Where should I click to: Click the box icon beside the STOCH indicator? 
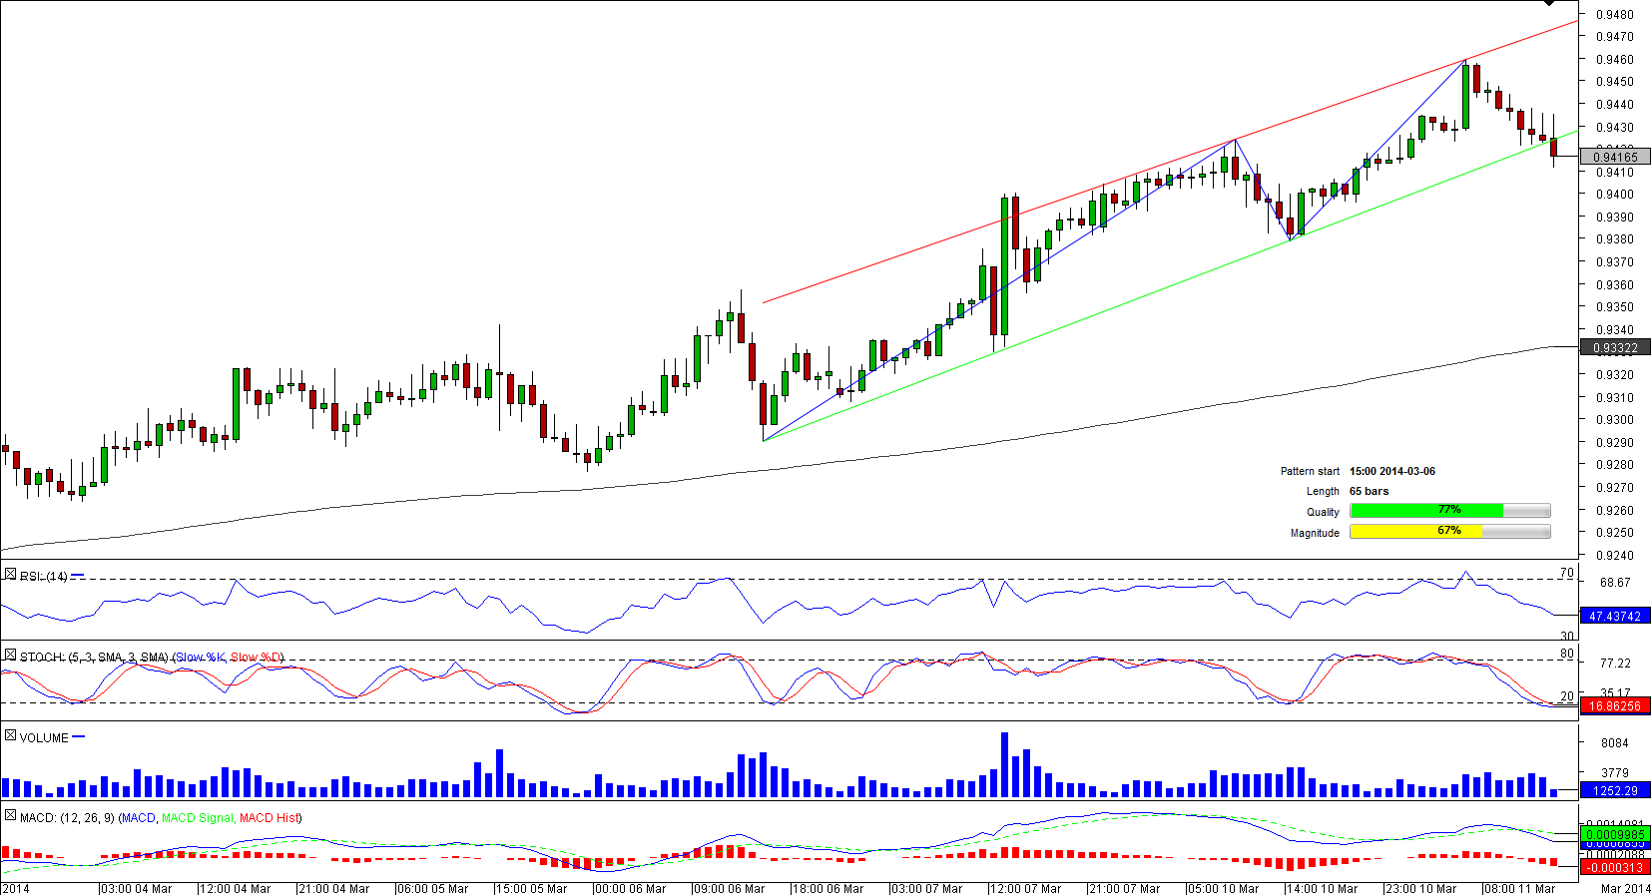coord(10,656)
